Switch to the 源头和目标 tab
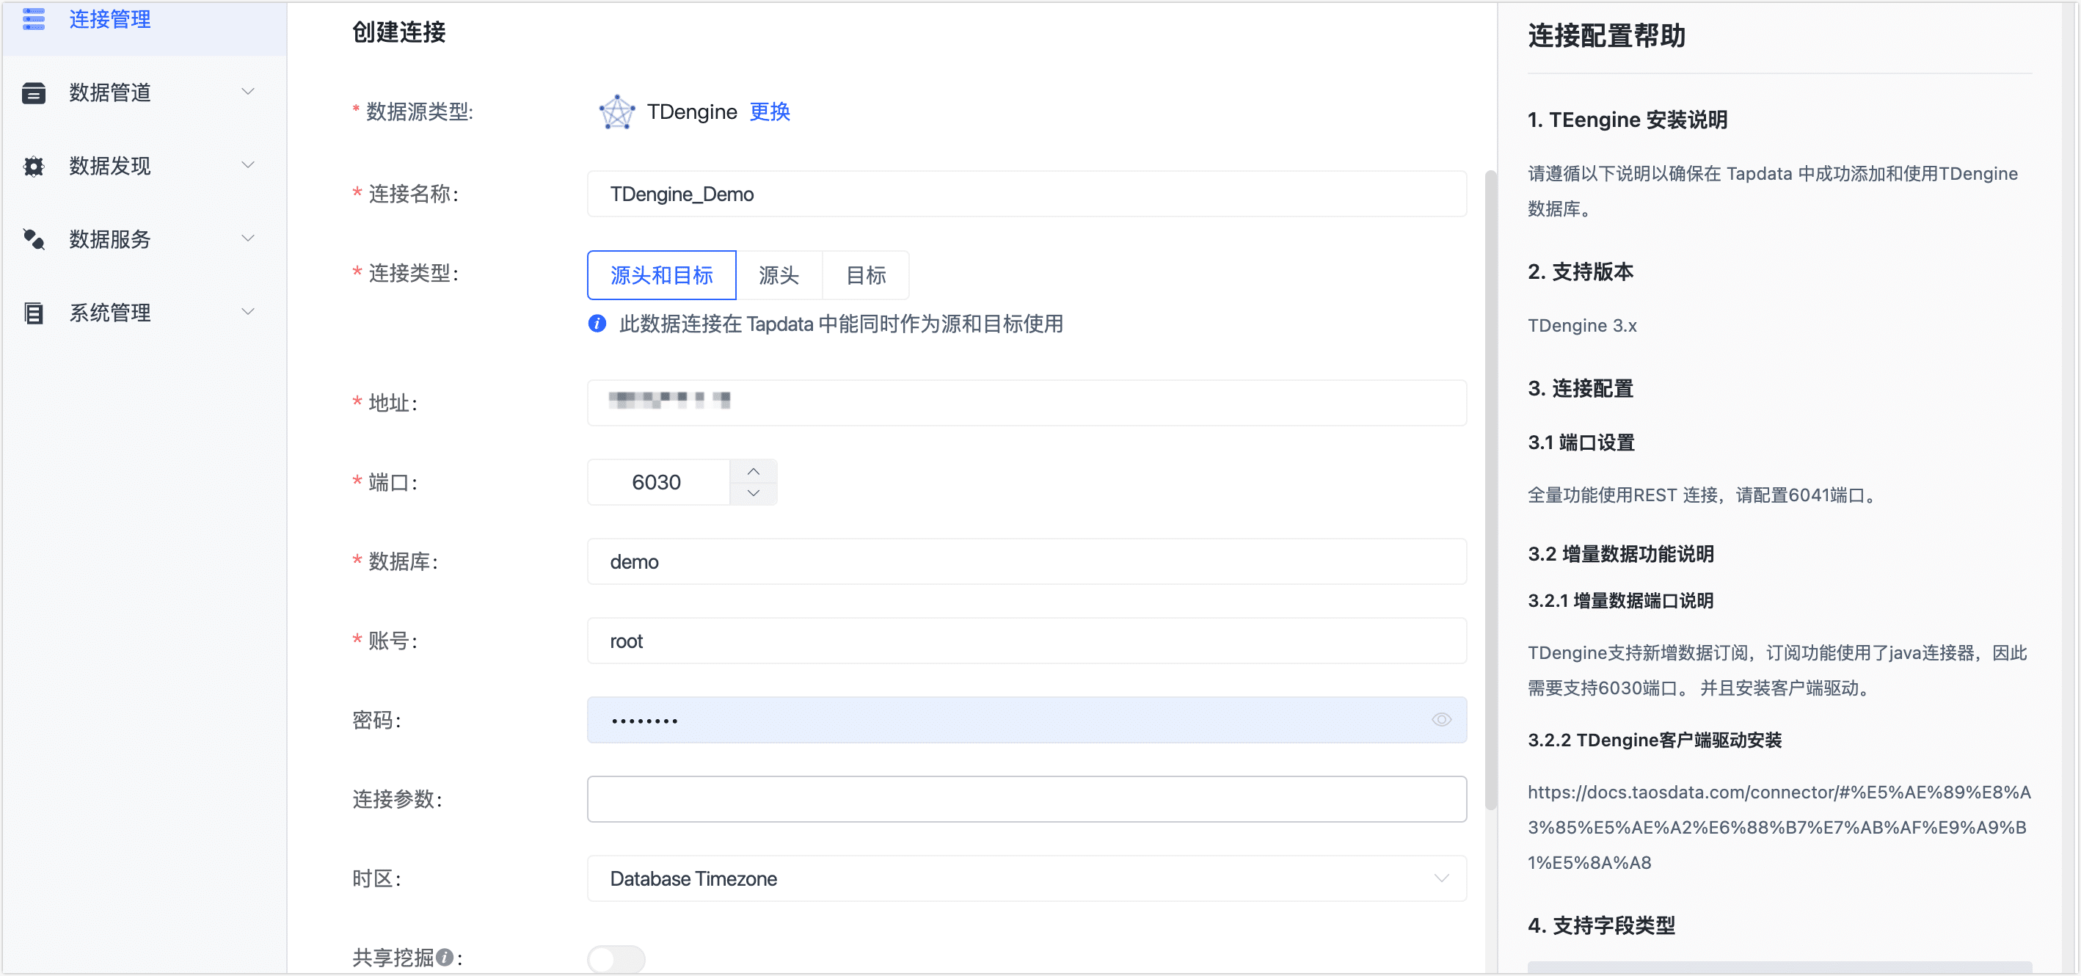This screenshot has width=2081, height=976. [x=661, y=274]
